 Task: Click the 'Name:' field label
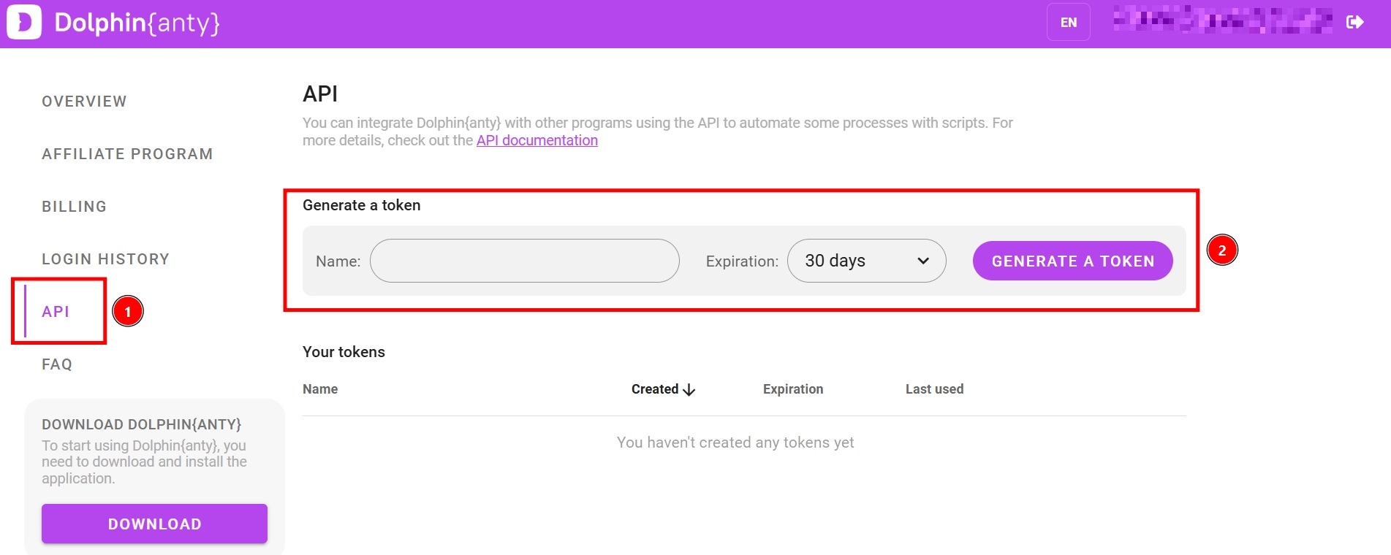pos(338,261)
